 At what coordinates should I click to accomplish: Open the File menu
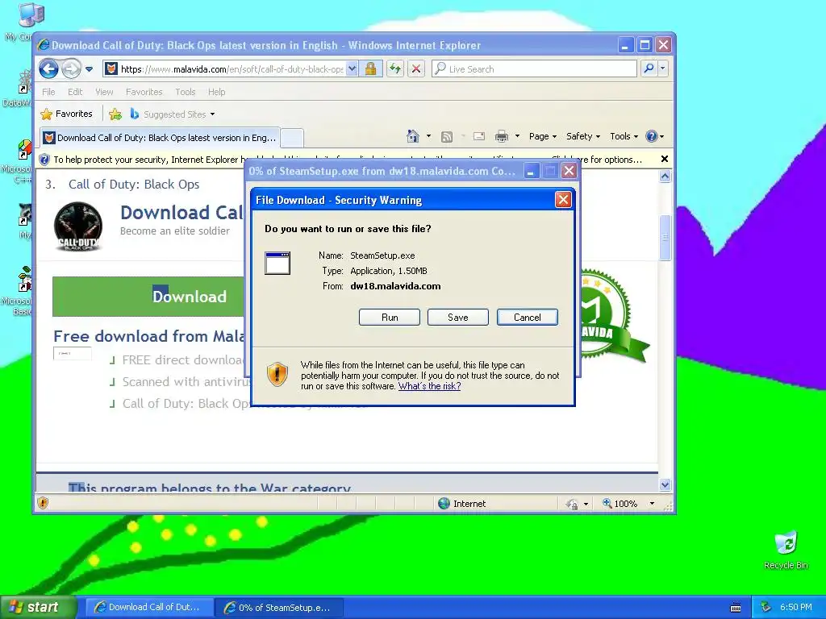pyautogui.click(x=48, y=92)
